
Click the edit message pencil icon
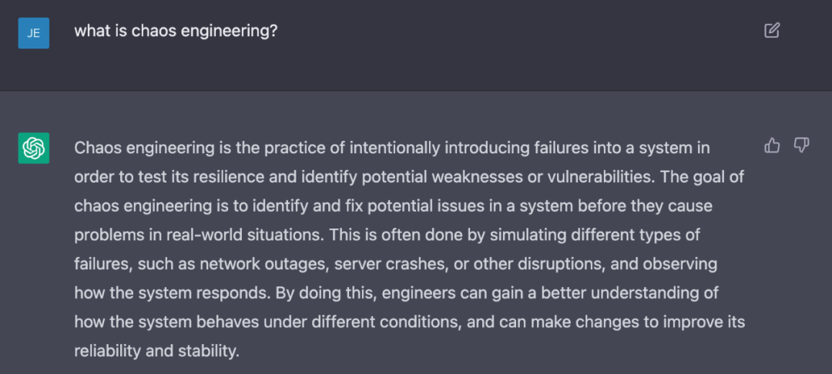[x=772, y=31]
